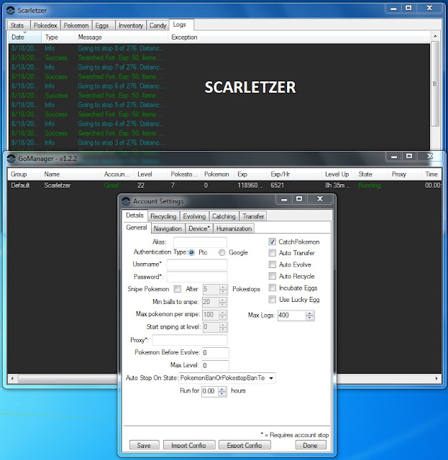Click the Message column header in Logs
This screenshot has width=448, height=460.
click(x=122, y=37)
